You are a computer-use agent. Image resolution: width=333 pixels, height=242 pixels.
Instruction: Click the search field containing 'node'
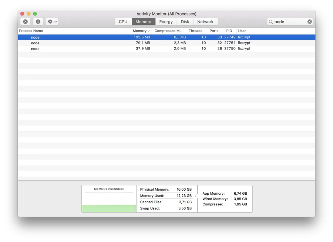(290, 22)
